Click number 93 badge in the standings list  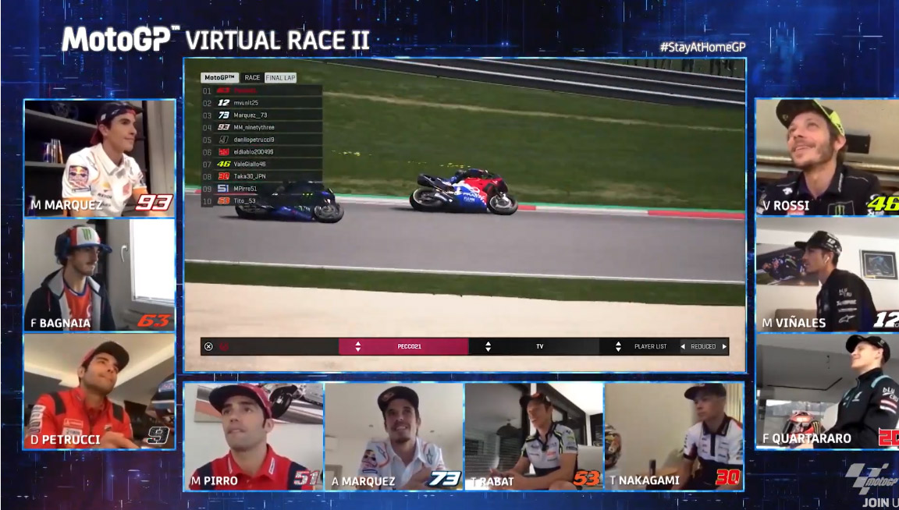224,127
